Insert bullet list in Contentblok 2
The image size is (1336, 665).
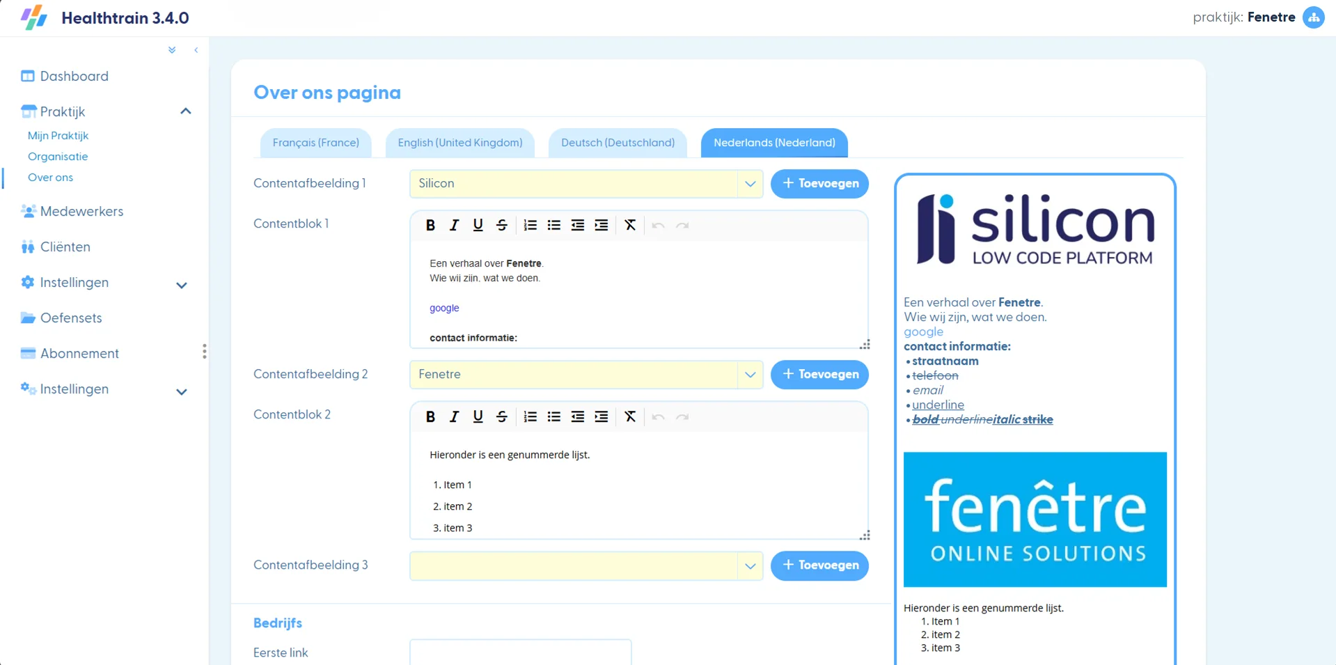pos(554,416)
